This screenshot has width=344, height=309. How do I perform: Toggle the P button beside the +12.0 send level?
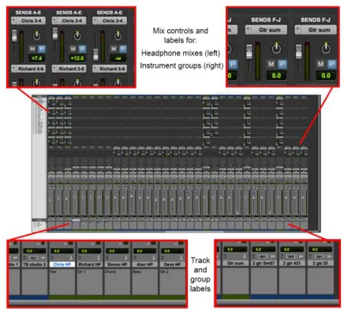(82, 49)
